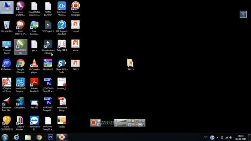Stop recording with the red square button
The width and height of the screenshot is (251, 141).
coord(94,123)
